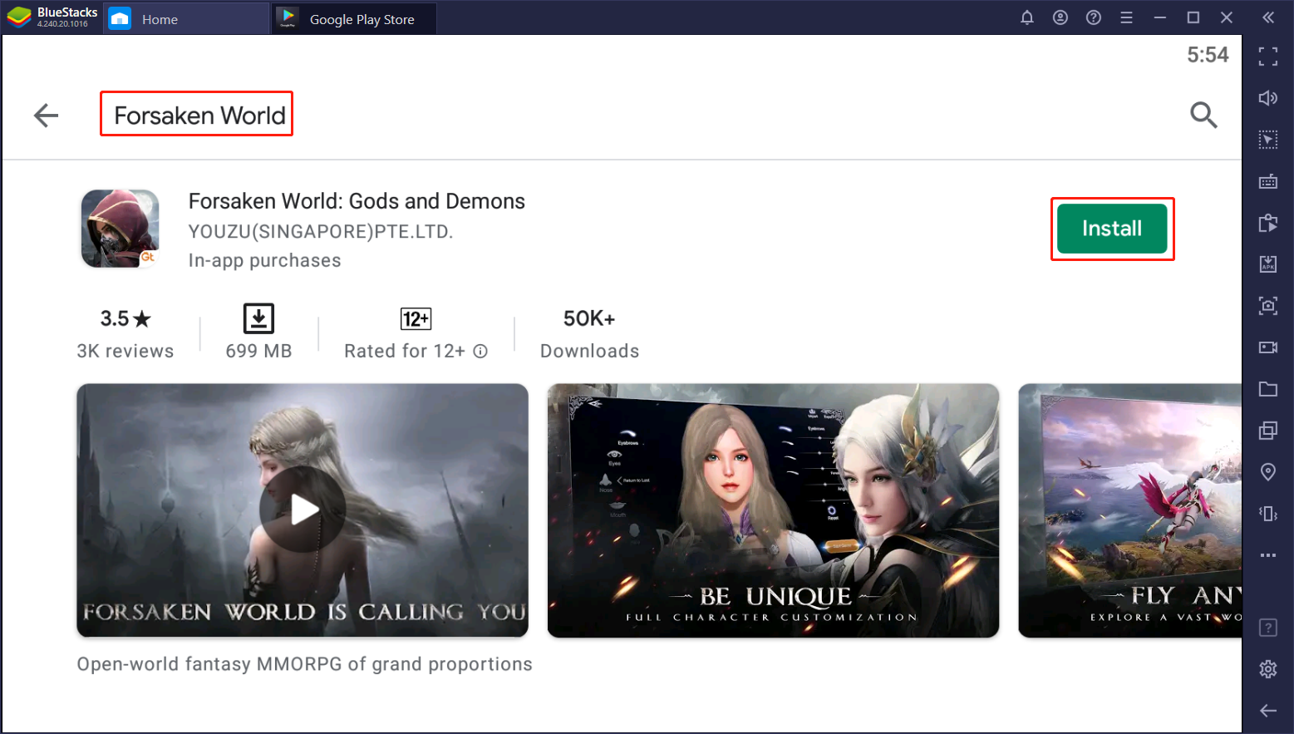Click the Install APK icon
Screen dimensions: 1294x734
point(1268,264)
